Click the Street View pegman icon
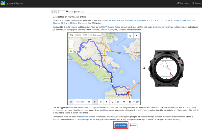This screenshot has height=129, width=202. (x=71, y=51)
